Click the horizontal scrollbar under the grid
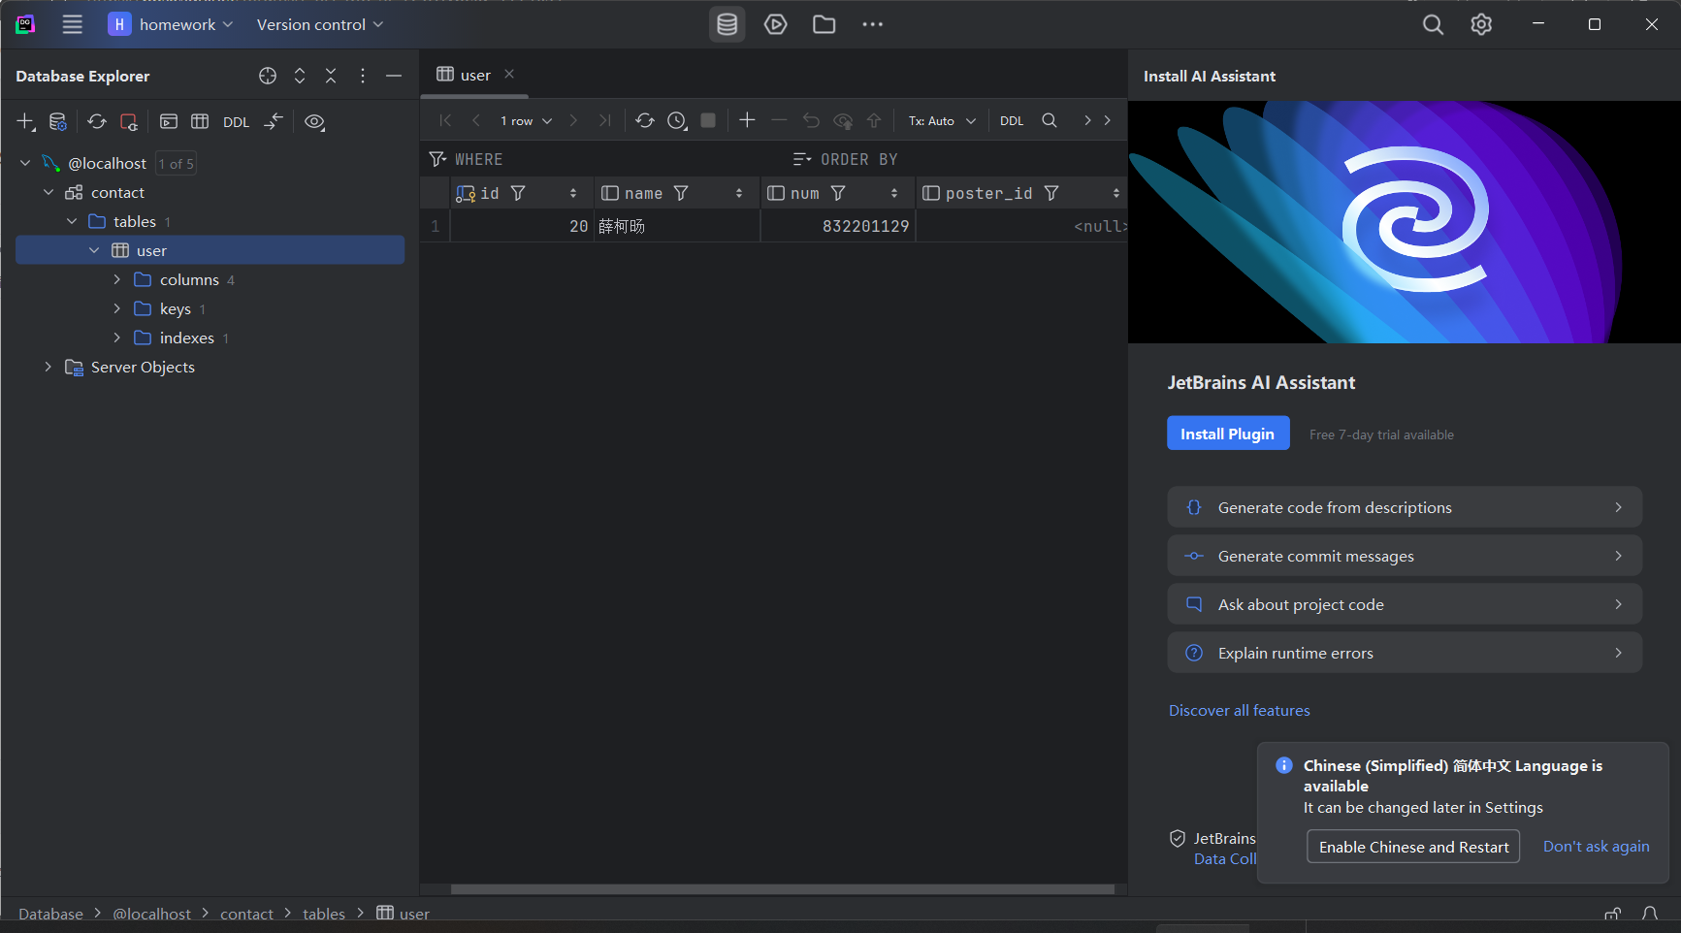 click(x=782, y=888)
